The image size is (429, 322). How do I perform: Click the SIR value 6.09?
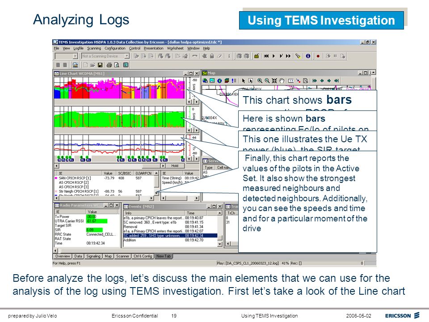[94, 230]
